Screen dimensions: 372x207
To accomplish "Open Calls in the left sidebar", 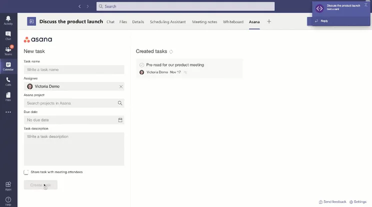I will (x=8, y=81).
